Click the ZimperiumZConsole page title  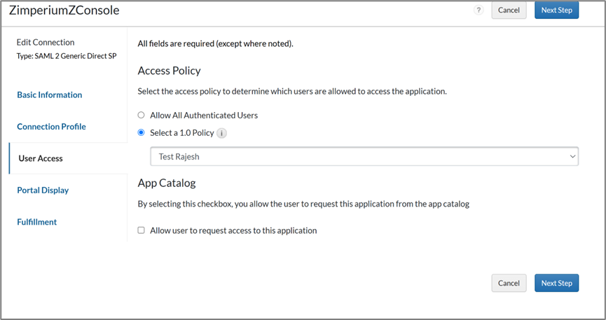click(64, 11)
